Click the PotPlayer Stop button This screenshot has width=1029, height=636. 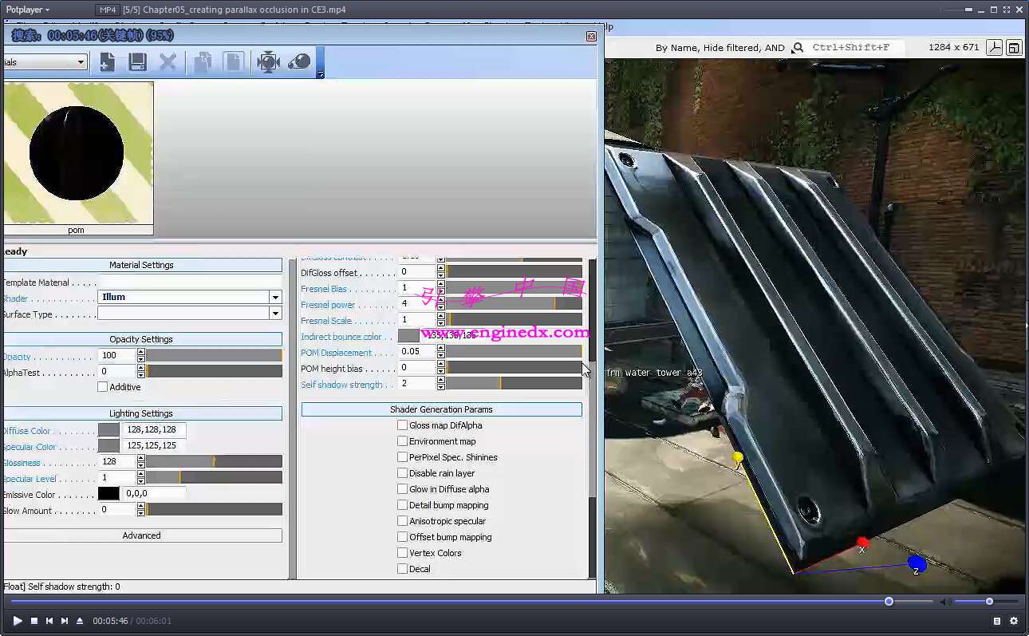(34, 621)
